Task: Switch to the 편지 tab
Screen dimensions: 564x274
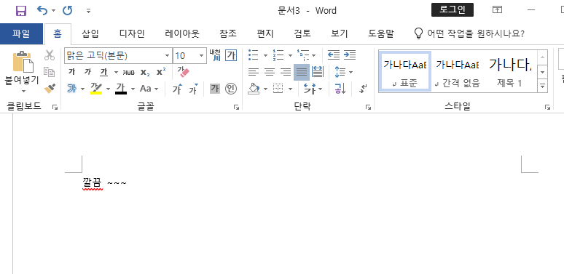Action: tap(265, 33)
